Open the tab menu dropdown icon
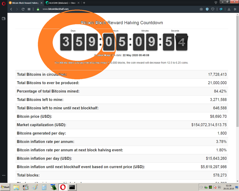The image size is (239, 191). pos(216,3)
